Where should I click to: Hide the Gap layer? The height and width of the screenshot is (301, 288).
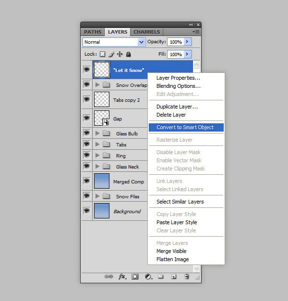[x=86, y=118]
